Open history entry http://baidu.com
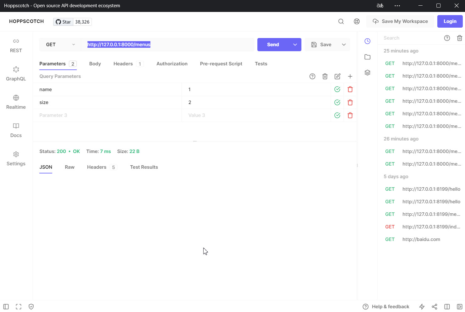Screen dimensions: 465x312 coord(422,239)
